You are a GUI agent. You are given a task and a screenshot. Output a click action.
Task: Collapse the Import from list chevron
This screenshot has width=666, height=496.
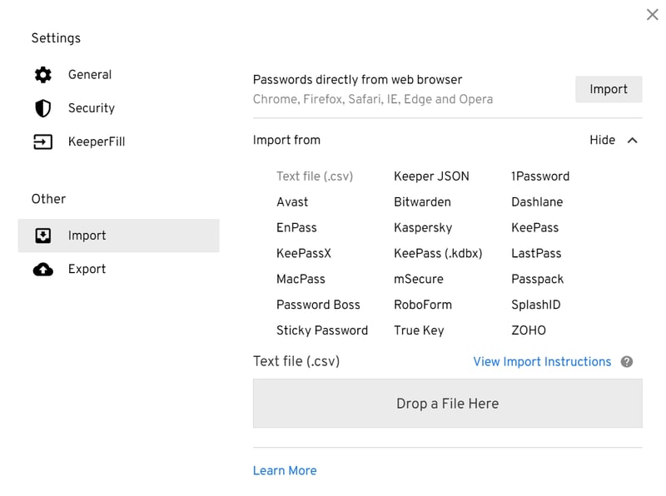633,141
